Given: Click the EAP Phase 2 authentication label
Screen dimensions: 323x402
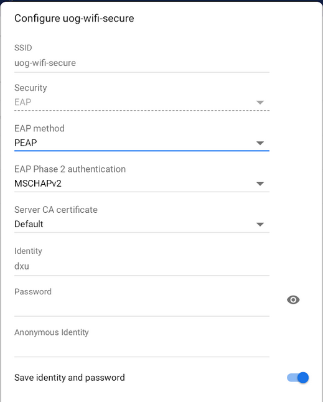Looking at the screenshot, I should point(70,169).
